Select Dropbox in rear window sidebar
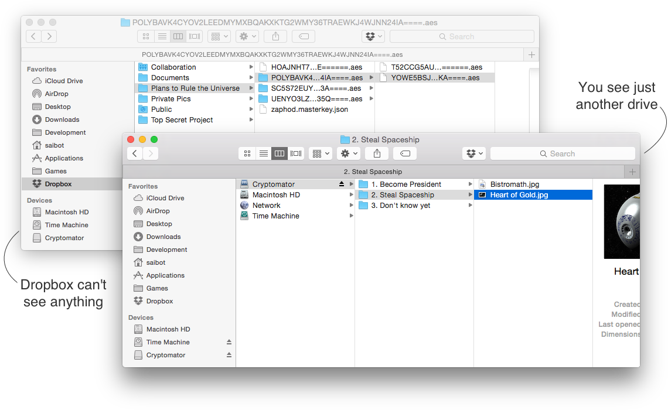Viewport: 668px width, 410px height. (x=71, y=184)
